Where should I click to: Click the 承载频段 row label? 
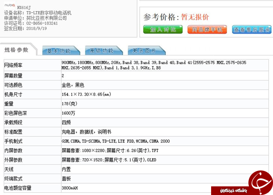(x=13, y=123)
